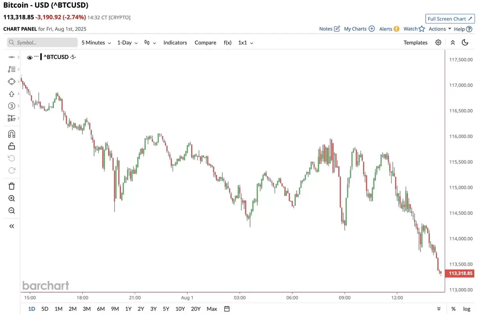Toggle the magnet snap mode
Image resolution: width=482 pixels, height=318 pixels.
11,134
